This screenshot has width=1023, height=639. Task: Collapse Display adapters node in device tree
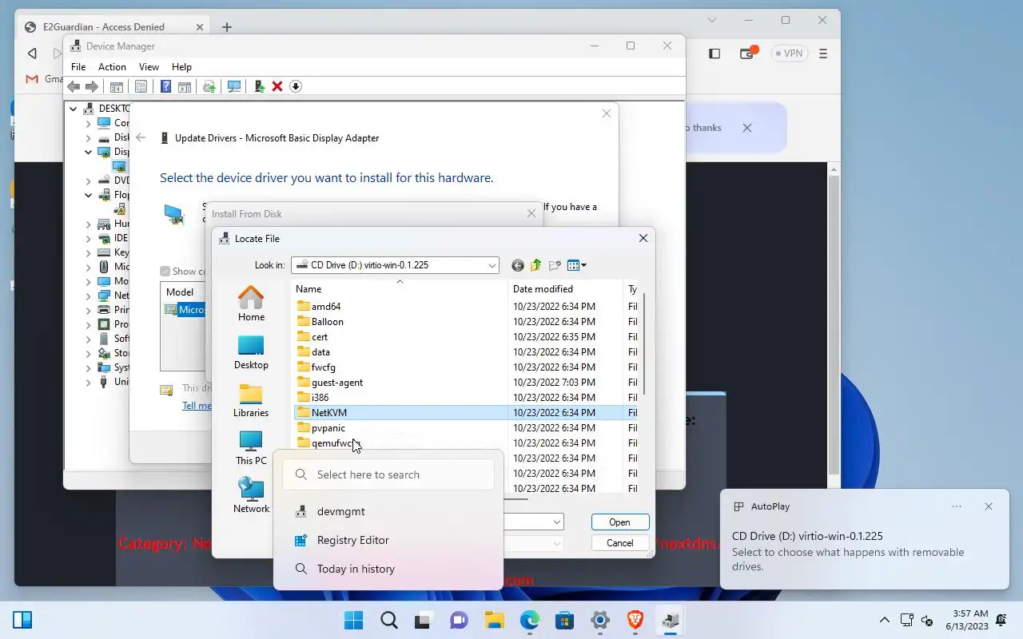pyautogui.click(x=89, y=152)
